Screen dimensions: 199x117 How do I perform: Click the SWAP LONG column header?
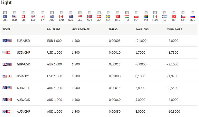pyautogui.click(x=142, y=30)
